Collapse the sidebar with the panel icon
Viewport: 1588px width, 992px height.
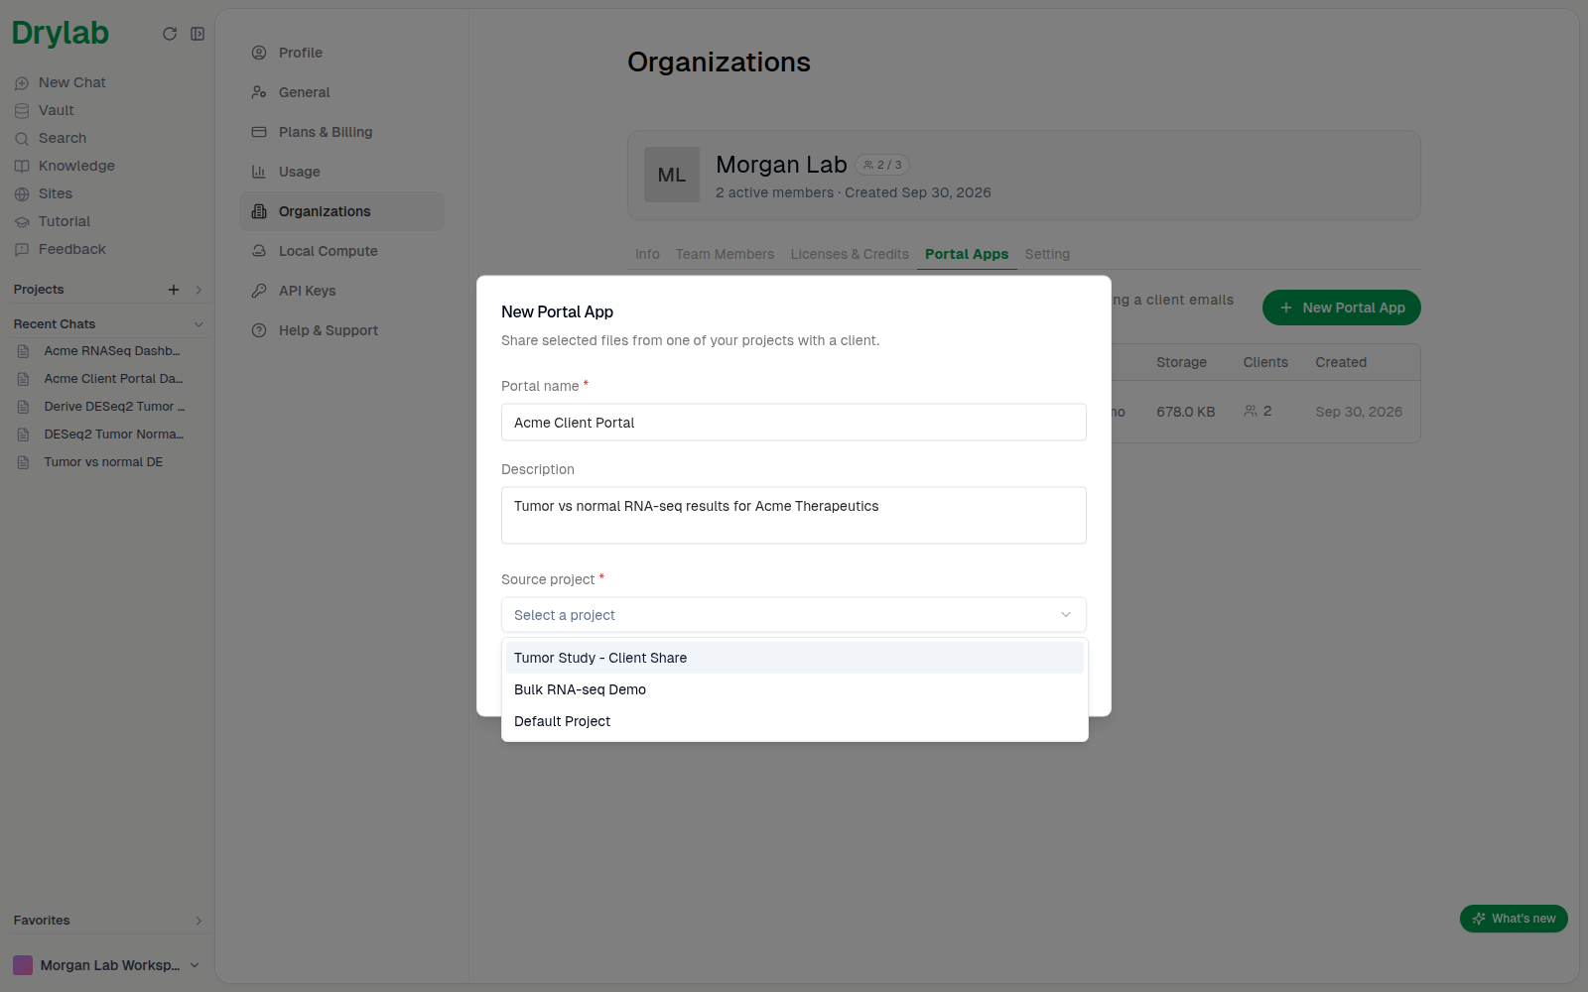198,34
